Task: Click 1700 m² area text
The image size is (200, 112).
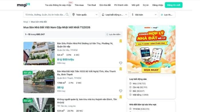Action: (61, 83)
